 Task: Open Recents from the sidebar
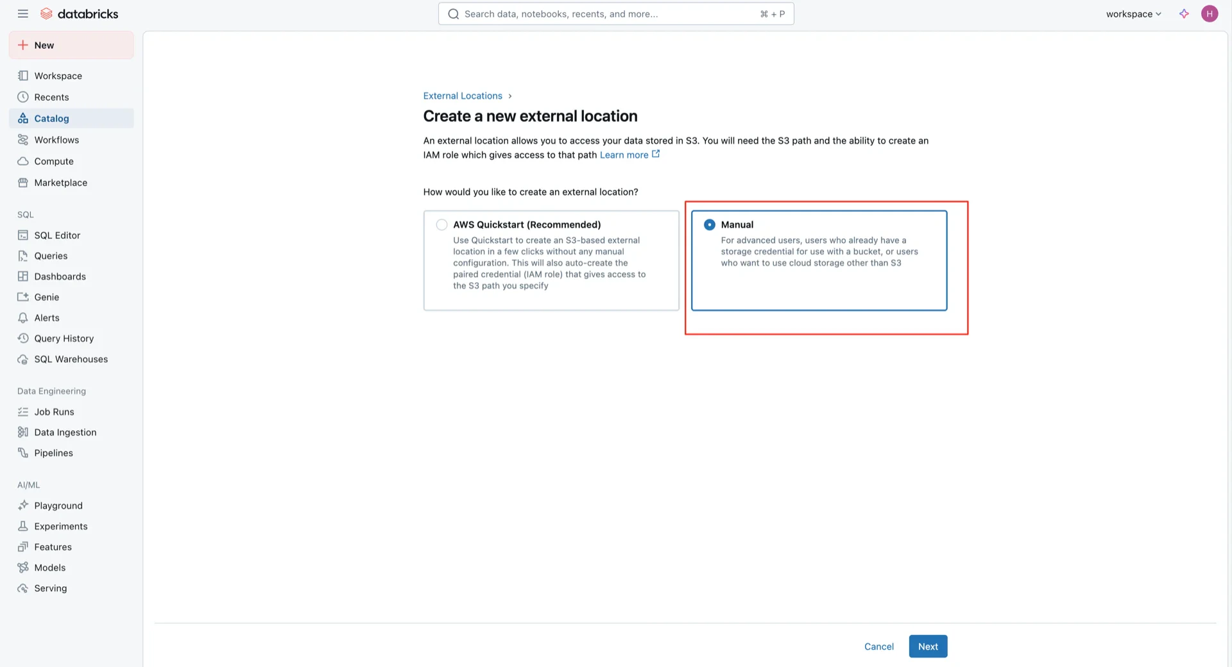tap(71, 97)
